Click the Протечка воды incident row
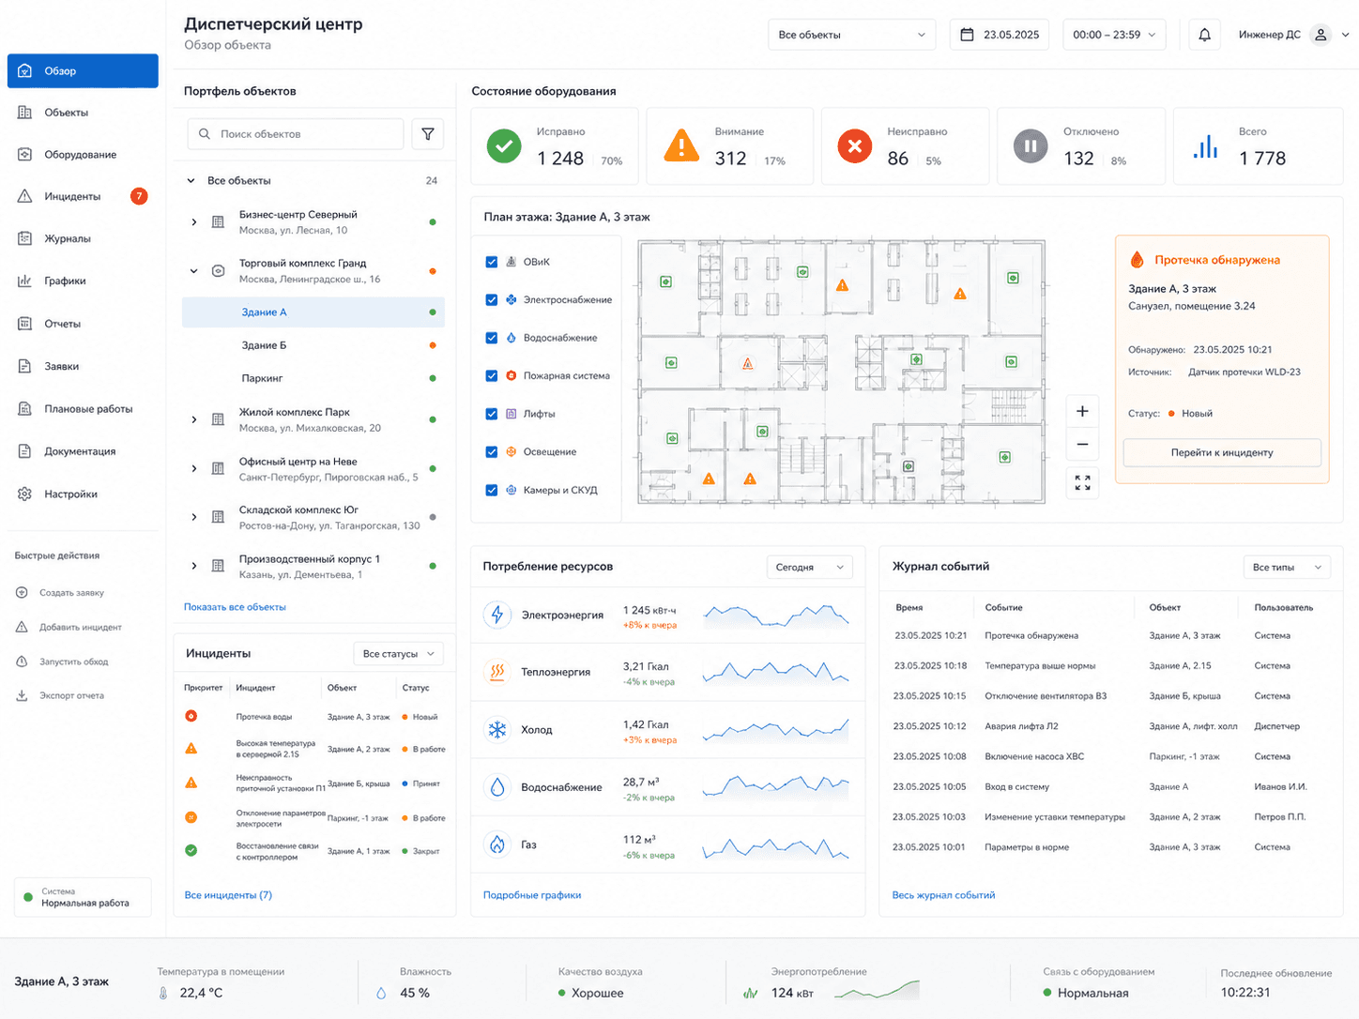Image resolution: width=1359 pixels, height=1019 pixels. pyautogui.click(x=315, y=717)
